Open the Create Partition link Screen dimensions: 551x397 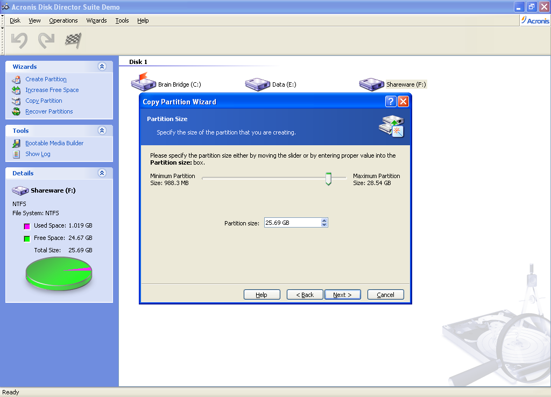[46, 80]
